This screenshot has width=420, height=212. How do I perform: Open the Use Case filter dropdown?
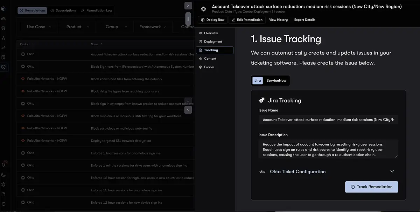(39, 27)
